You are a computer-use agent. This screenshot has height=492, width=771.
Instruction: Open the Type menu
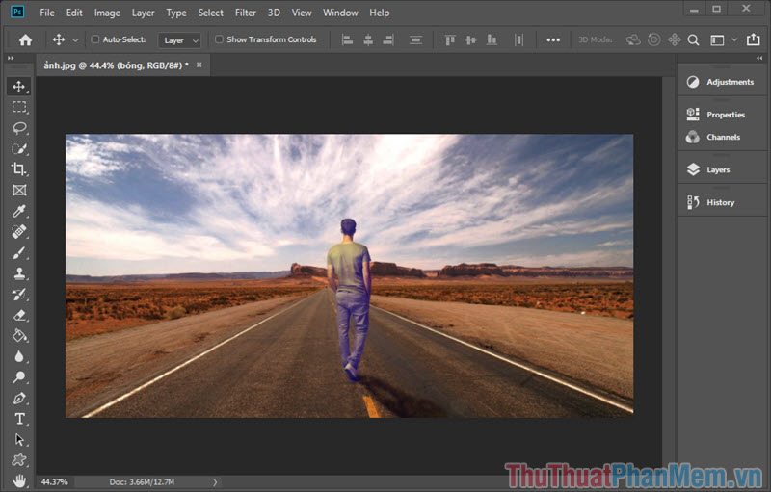[176, 13]
